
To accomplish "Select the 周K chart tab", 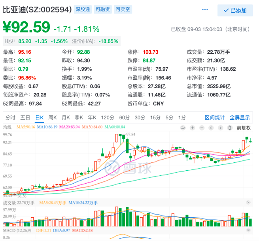I will [53, 118].
